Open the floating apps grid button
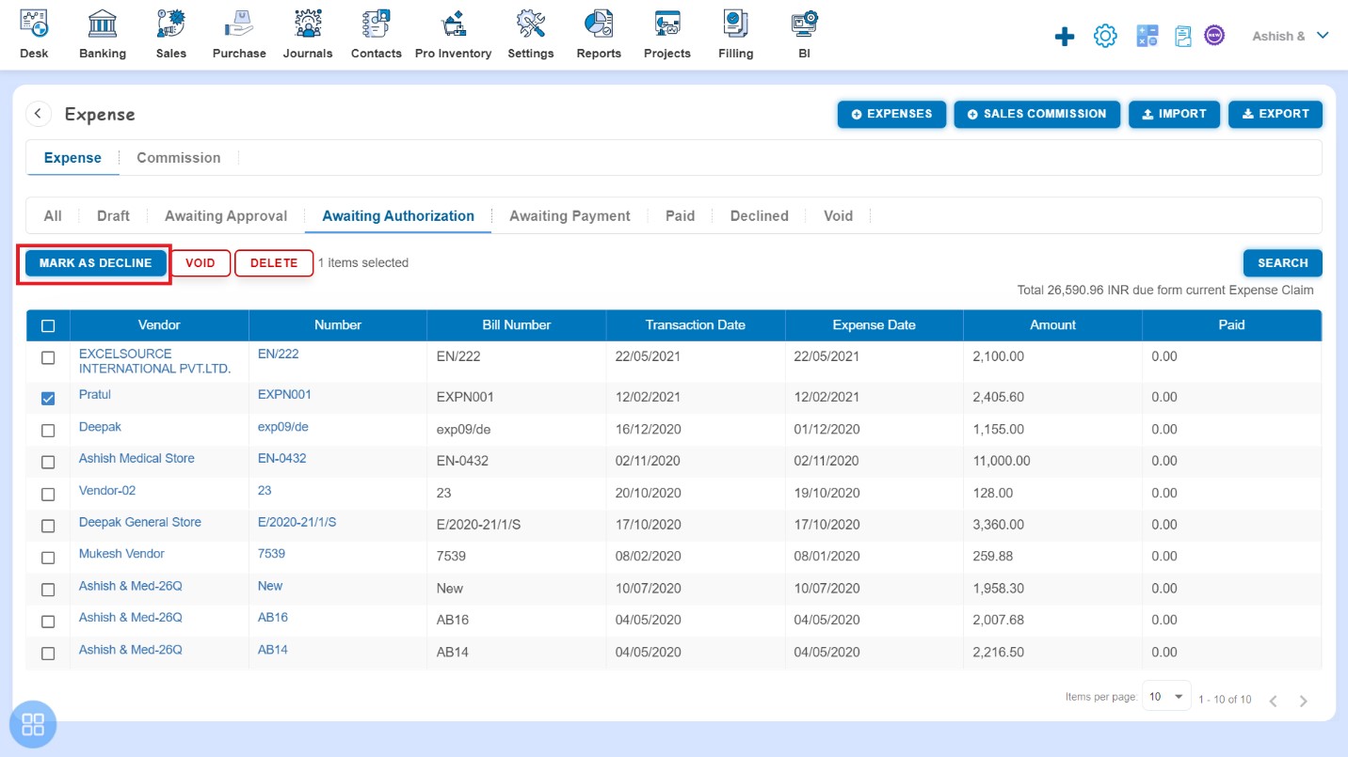The image size is (1348, 757). pyautogui.click(x=33, y=724)
